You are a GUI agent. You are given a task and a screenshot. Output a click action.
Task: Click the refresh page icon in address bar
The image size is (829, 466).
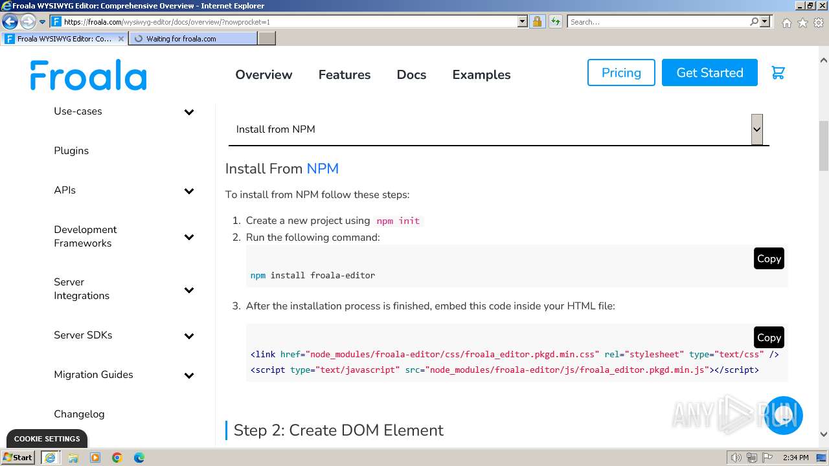[x=555, y=21]
